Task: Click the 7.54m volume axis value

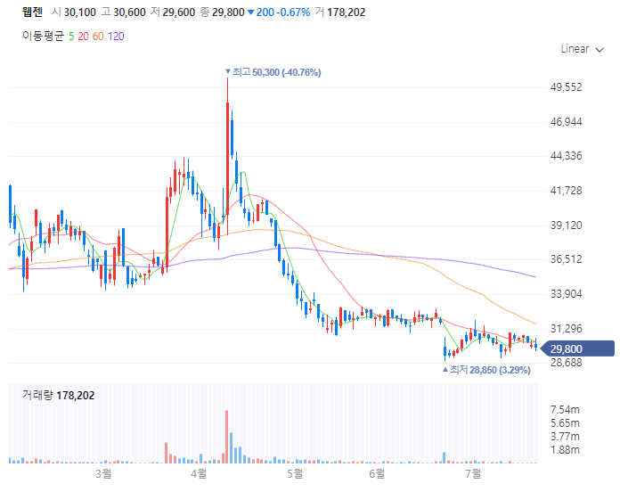Action: (x=565, y=410)
